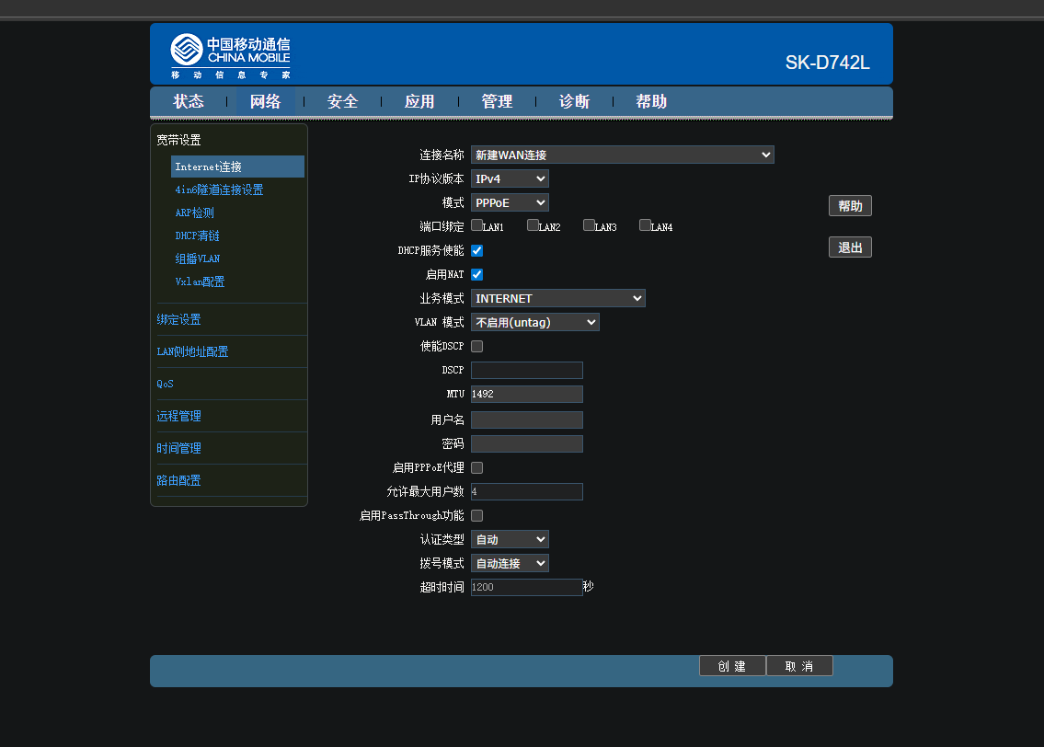Click the 允许最大用户数 field

(x=527, y=492)
